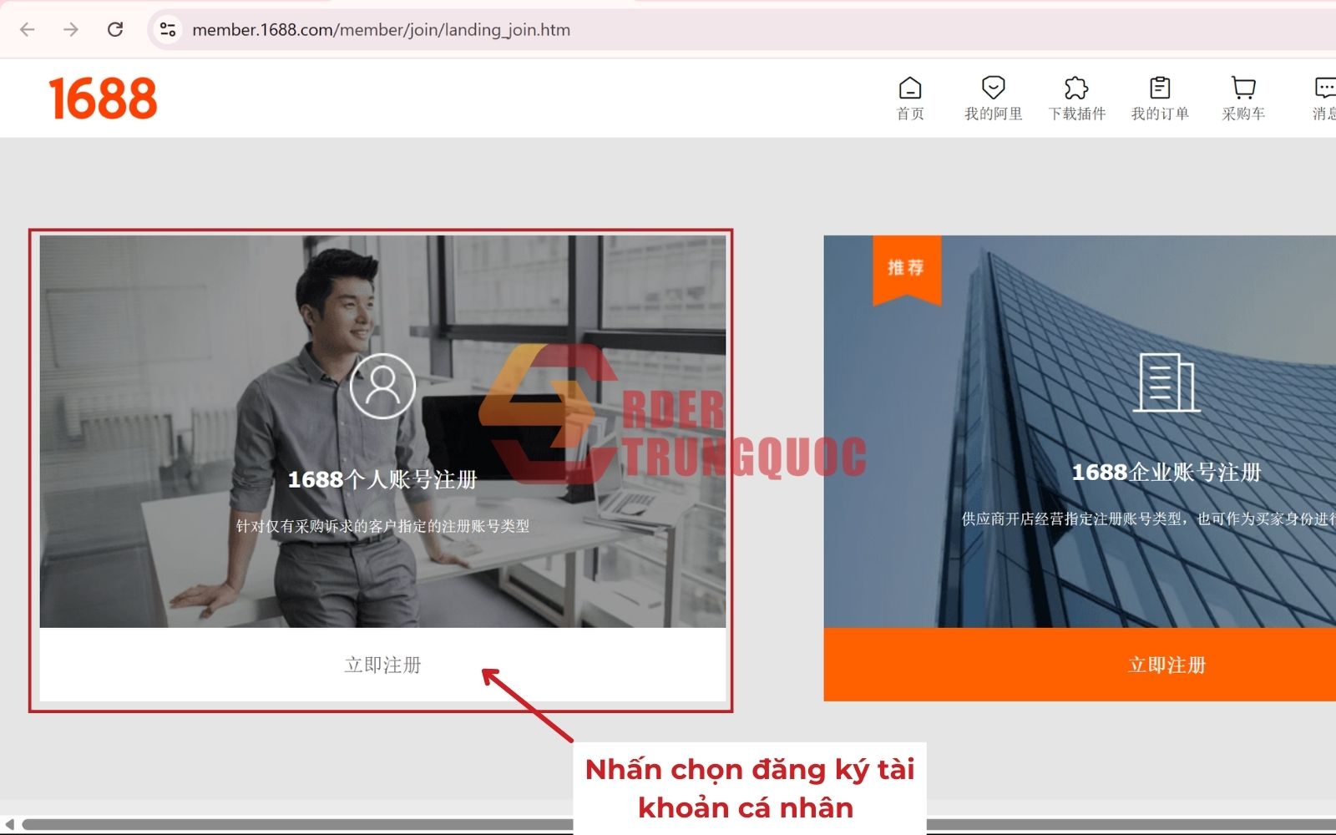
Task: Reload the page with the refresh icon
Action: (x=115, y=30)
